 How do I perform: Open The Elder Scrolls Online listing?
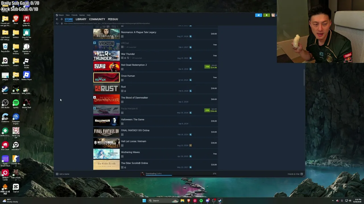tap(156, 165)
